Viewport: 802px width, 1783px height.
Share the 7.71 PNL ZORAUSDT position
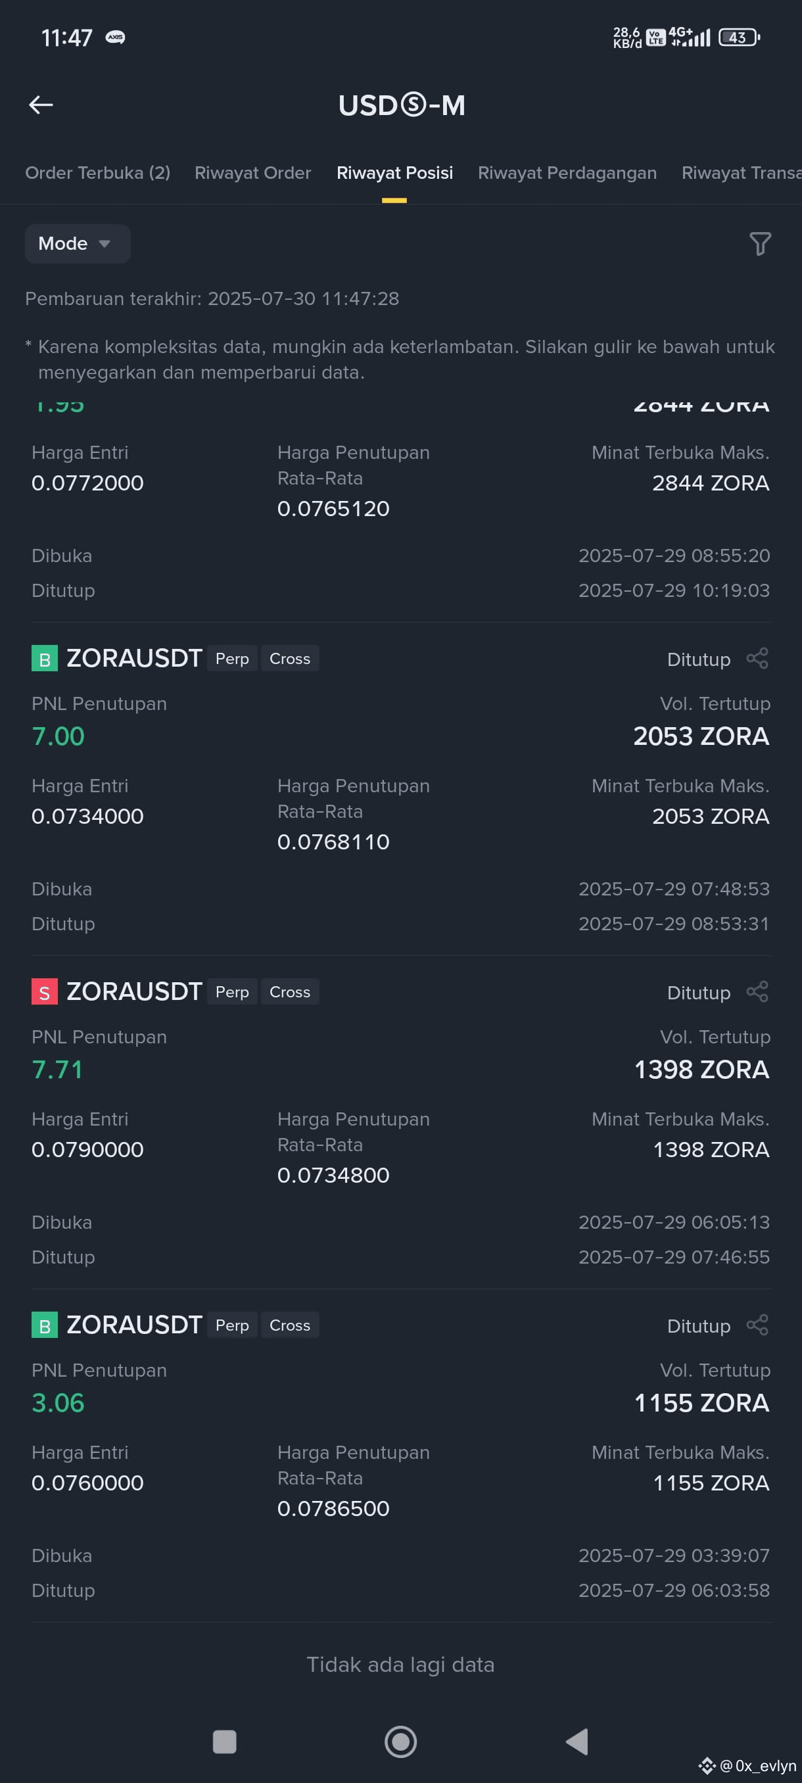(x=758, y=992)
